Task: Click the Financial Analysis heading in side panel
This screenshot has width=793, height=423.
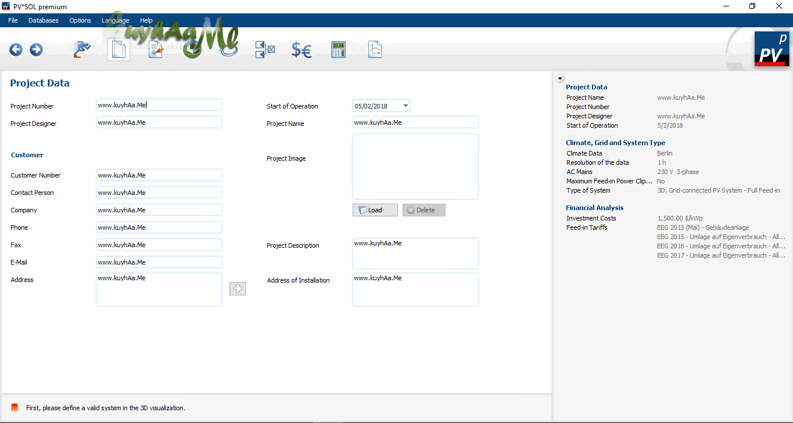Action: click(x=595, y=208)
